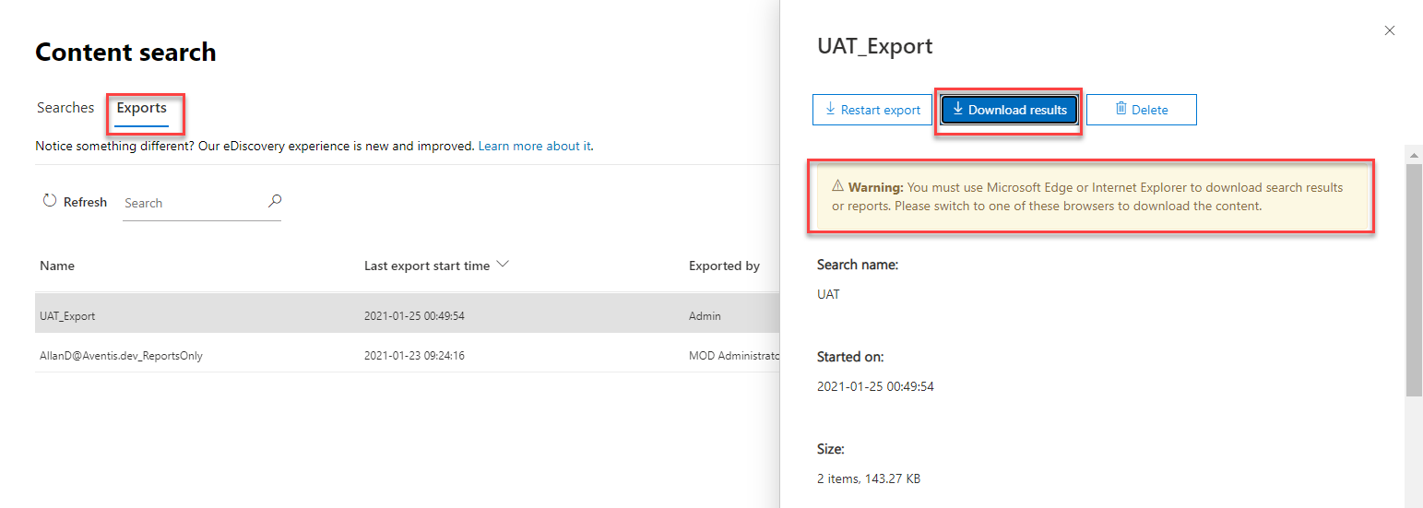Select the AllanD@Aventis.dev_ReportsOnly export
The width and height of the screenshot is (1423, 508).
tap(121, 355)
